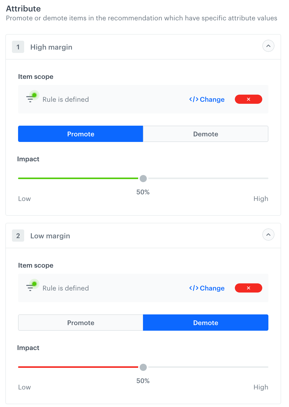Select the Low margin rule header
This screenshot has height=407, width=289.
pos(50,236)
